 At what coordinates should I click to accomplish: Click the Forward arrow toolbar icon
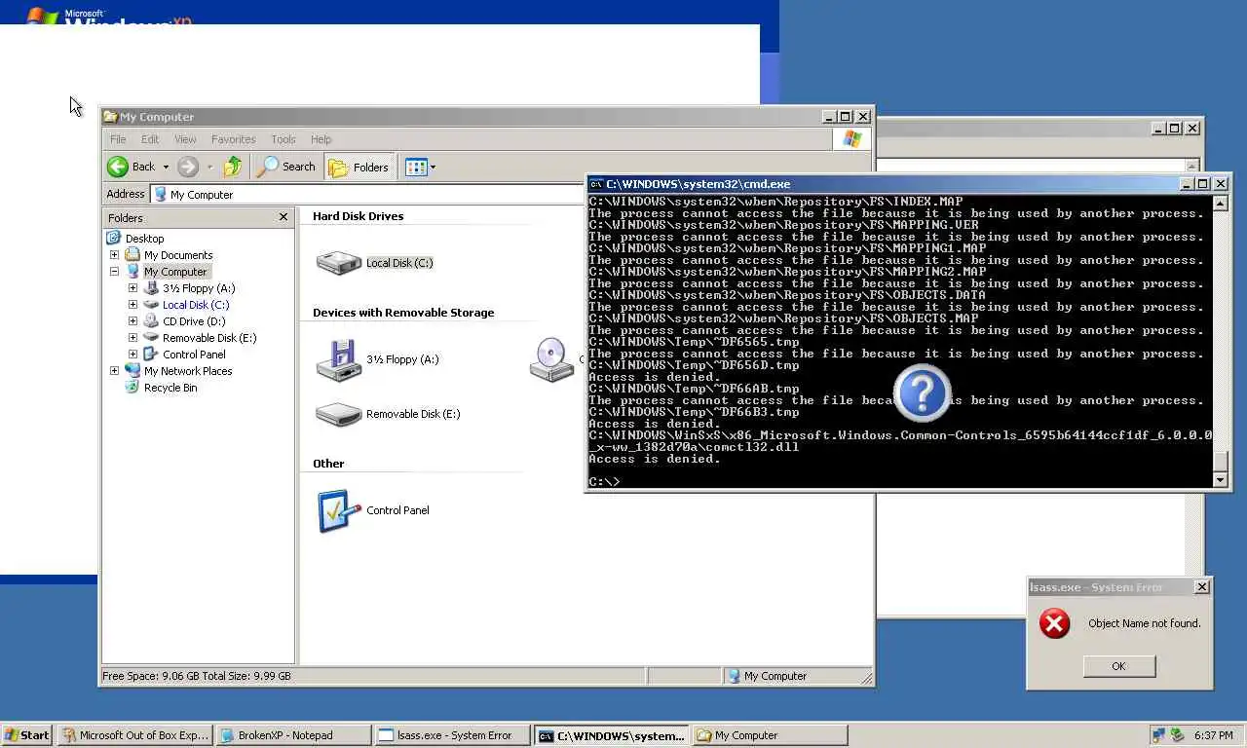[x=188, y=167]
